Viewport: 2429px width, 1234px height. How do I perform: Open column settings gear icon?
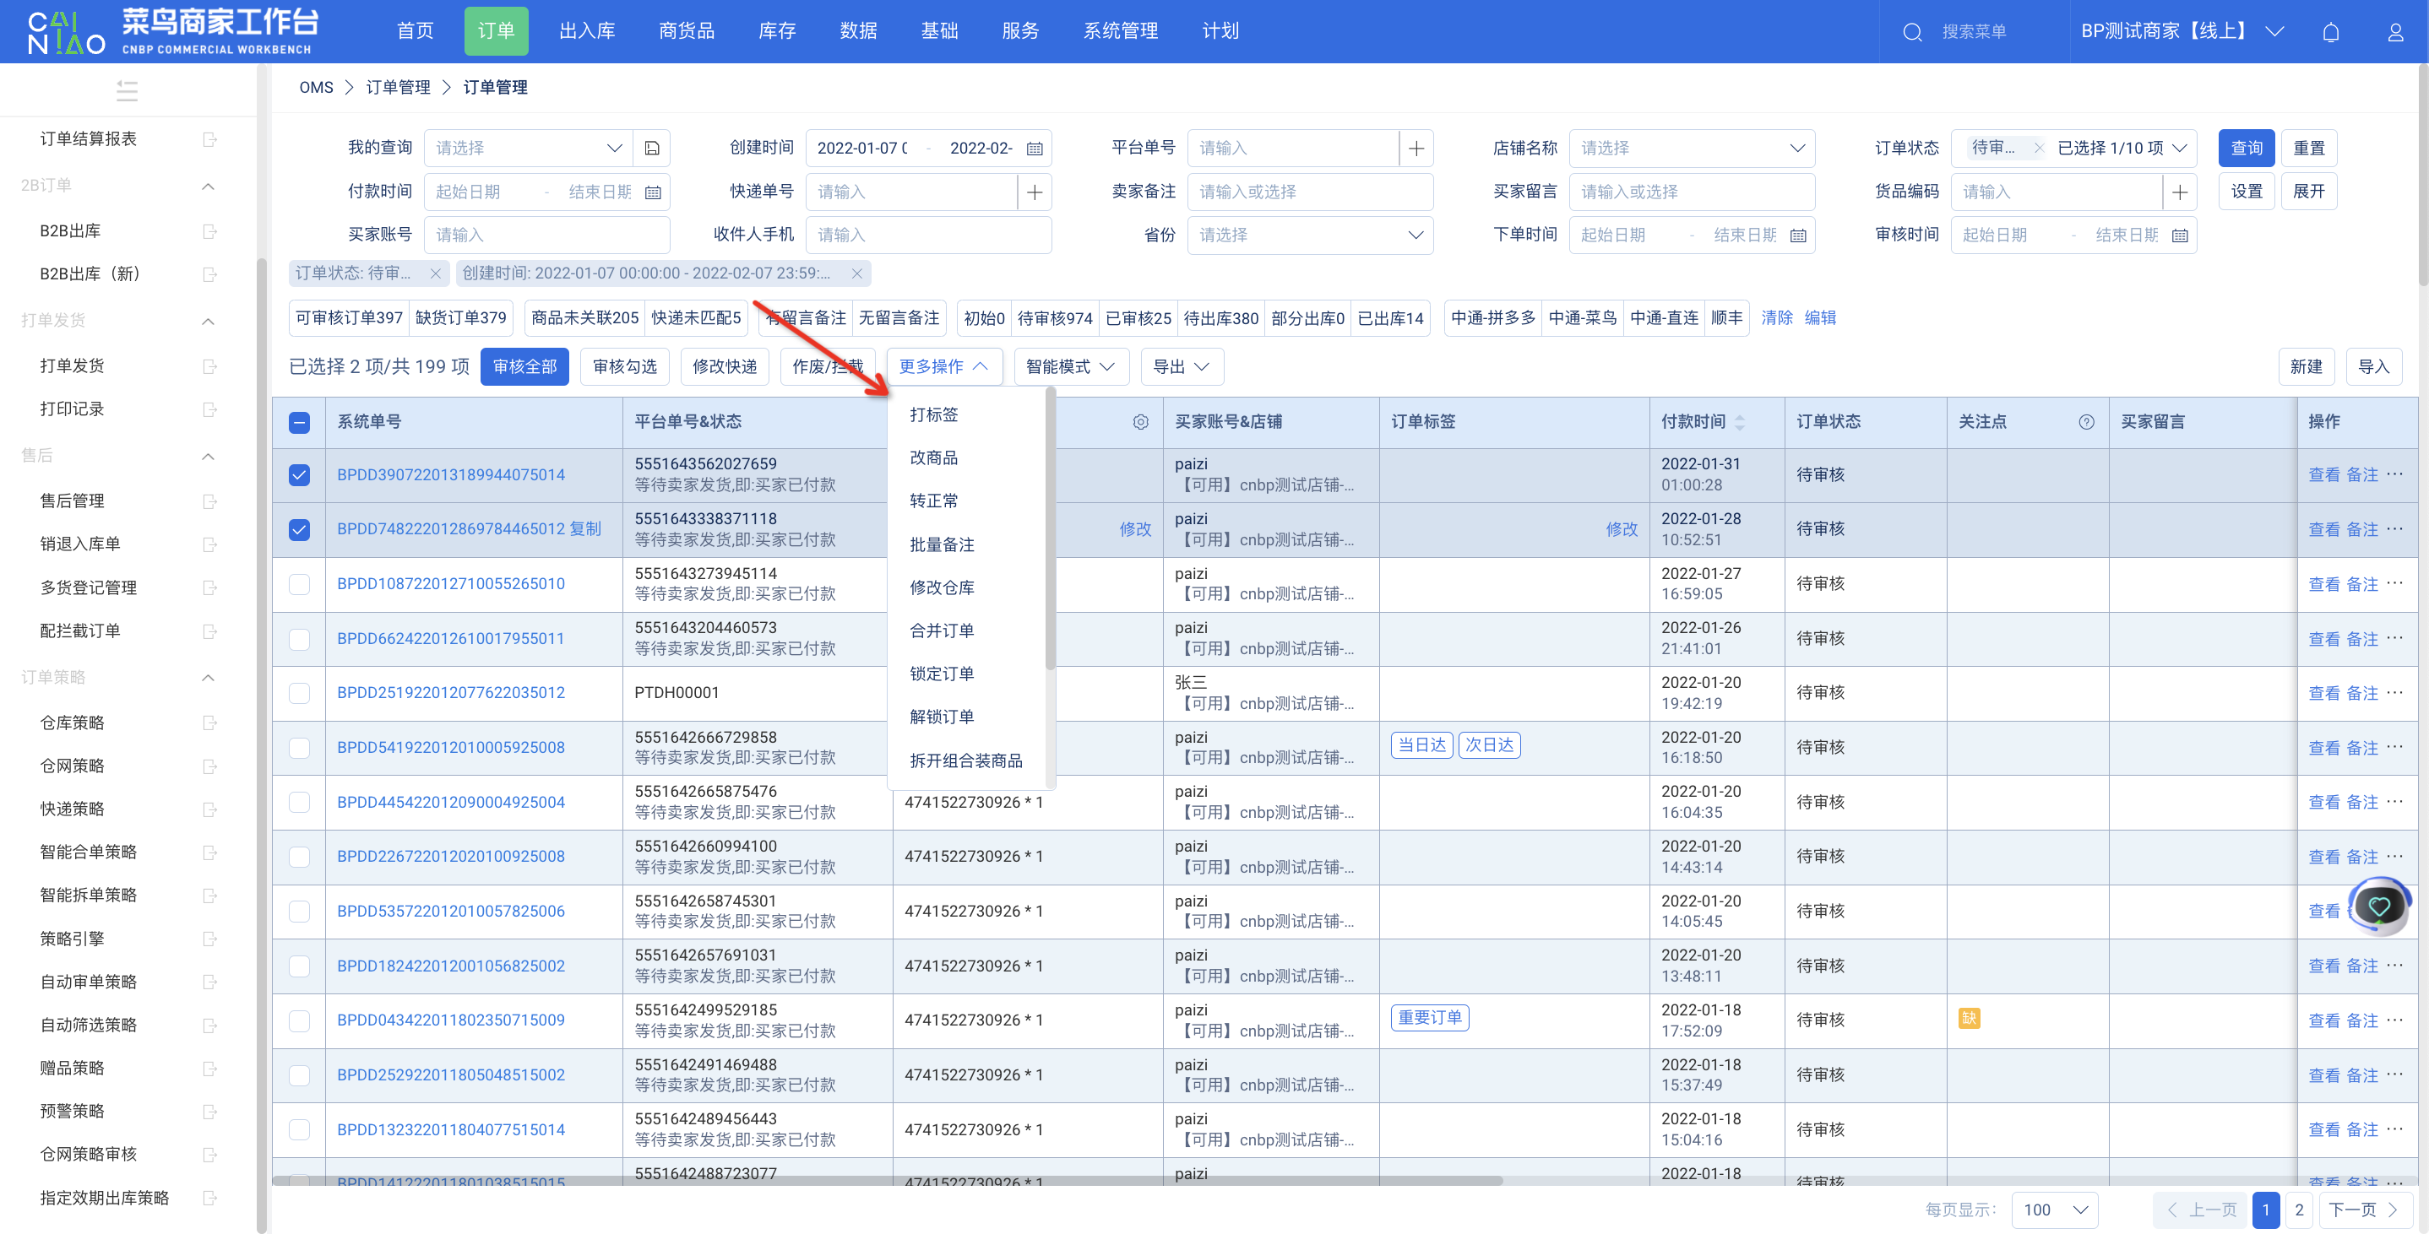[x=1141, y=421]
